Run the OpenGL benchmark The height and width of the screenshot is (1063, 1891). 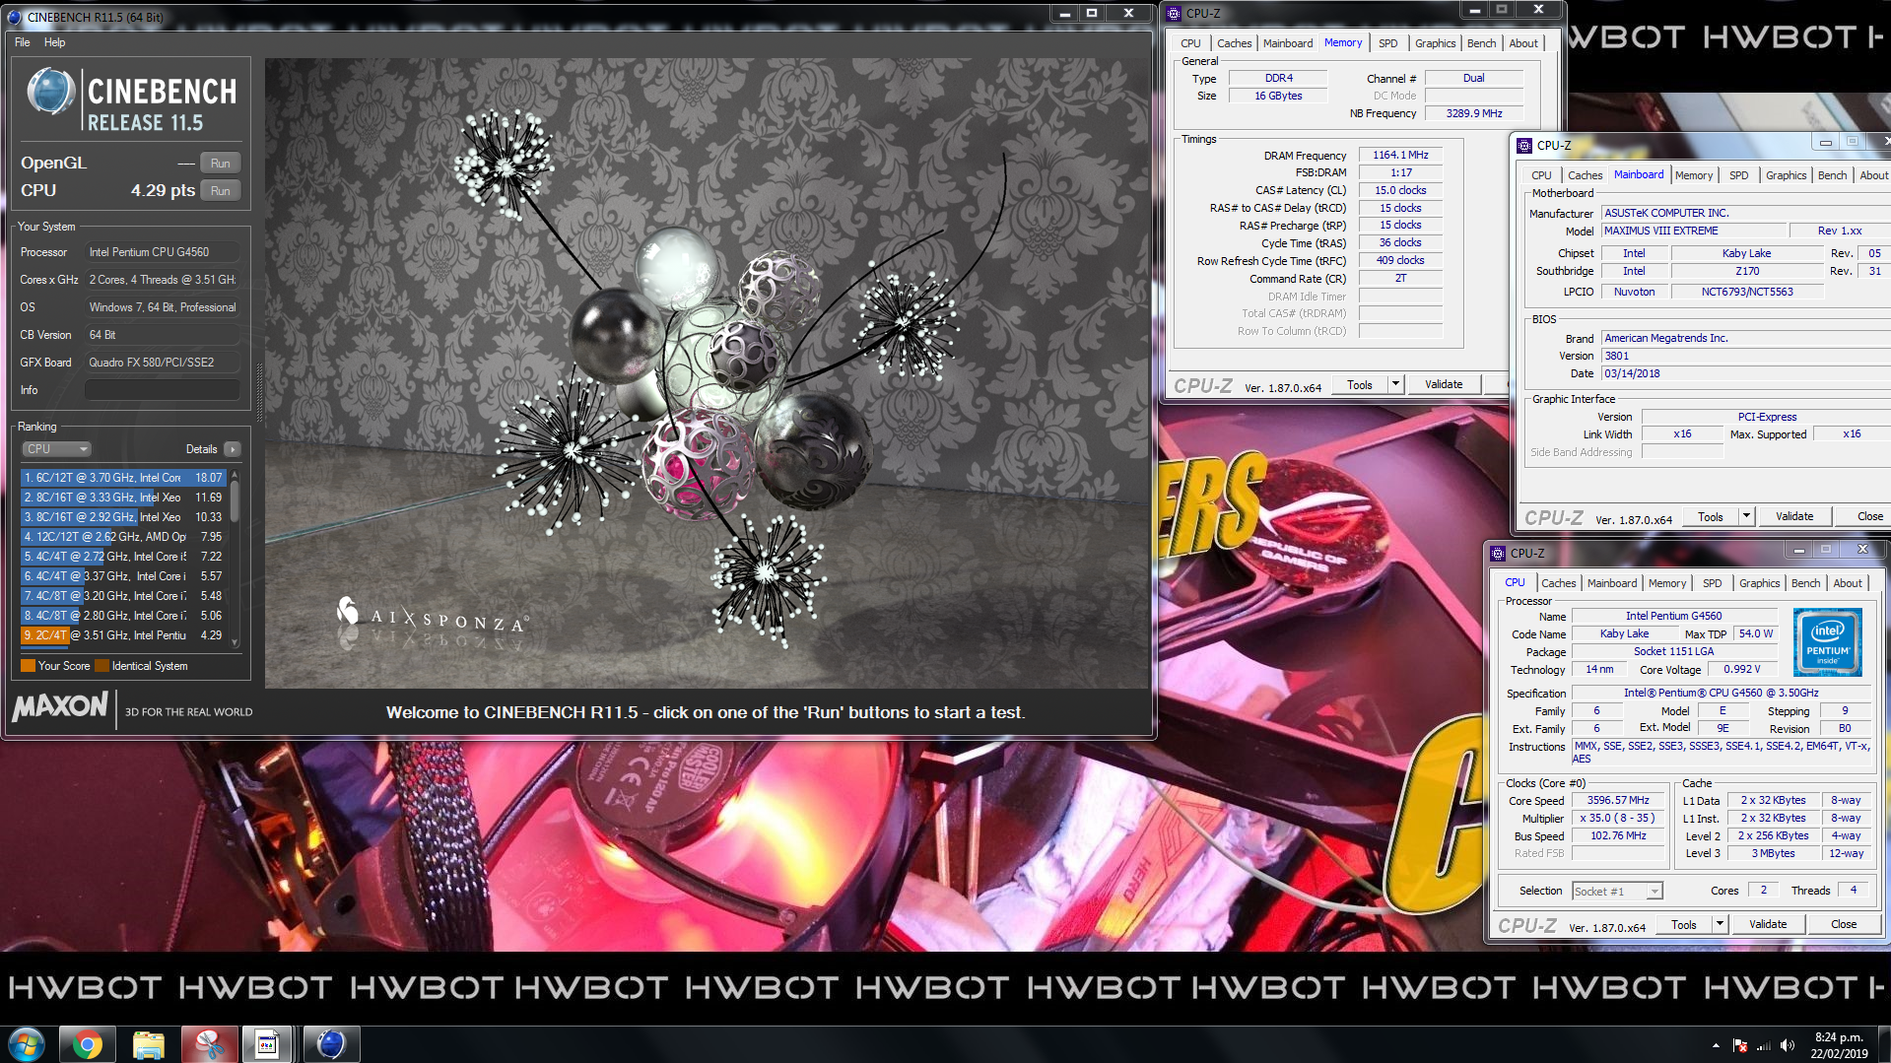pos(221,164)
